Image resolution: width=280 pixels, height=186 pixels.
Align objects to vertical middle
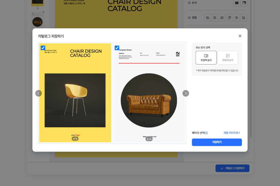pyautogui.click(x=237, y=18)
